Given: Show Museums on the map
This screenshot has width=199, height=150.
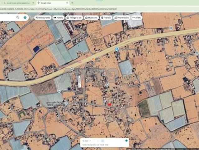Looking at the screenshot, I should (92, 18).
